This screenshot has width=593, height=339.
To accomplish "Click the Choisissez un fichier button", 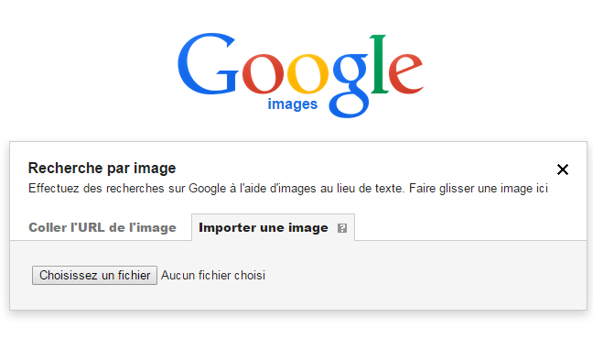I will [94, 275].
